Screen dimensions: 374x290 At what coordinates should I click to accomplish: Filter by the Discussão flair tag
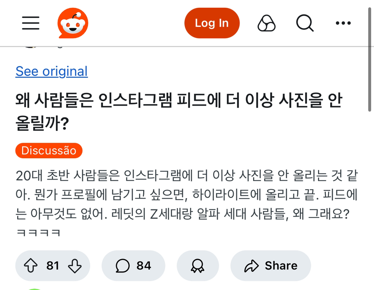[49, 150]
